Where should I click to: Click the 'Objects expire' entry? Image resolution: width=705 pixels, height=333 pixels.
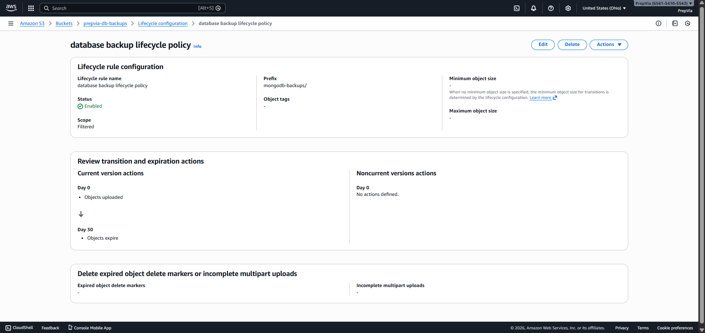(102, 238)
